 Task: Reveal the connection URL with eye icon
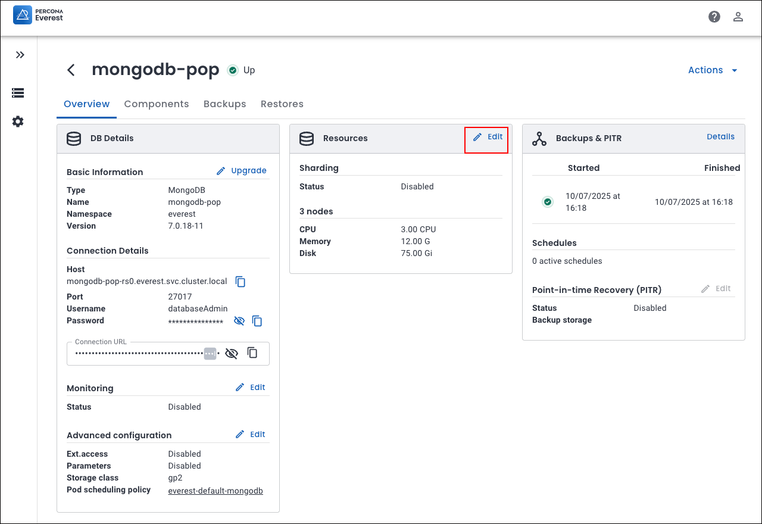[232, 353]
